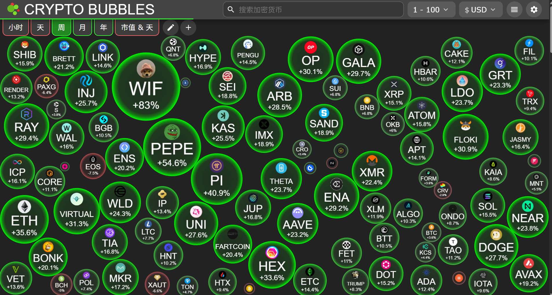Open the list view menu icon

514,10
